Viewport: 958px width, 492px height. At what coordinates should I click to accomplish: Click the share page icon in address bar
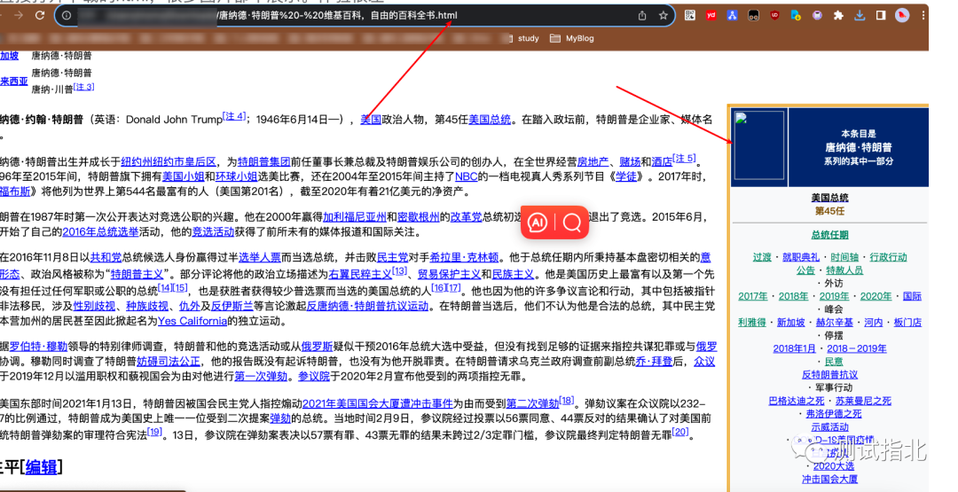pyautogui.click(x=640, y=16)
